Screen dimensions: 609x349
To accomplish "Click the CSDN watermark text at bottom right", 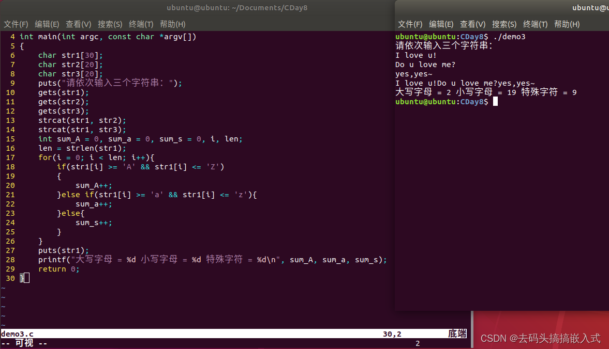I will 541,338.
